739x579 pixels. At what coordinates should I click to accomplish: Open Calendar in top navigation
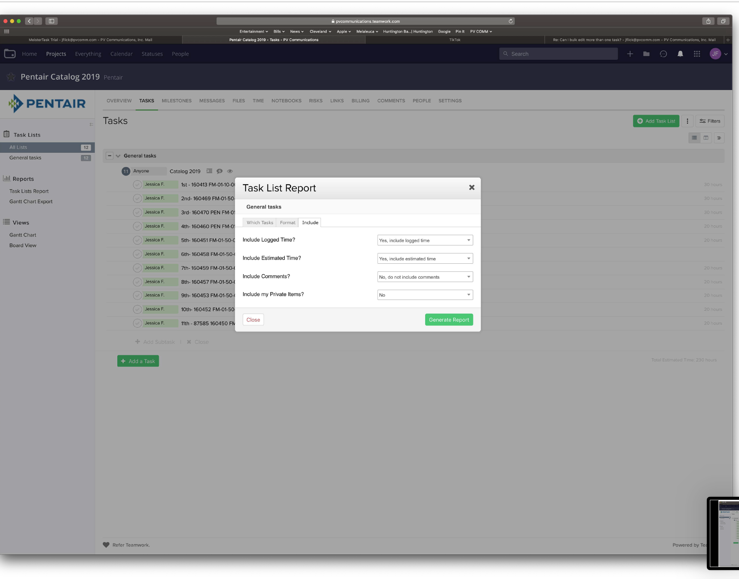point(121,54)
